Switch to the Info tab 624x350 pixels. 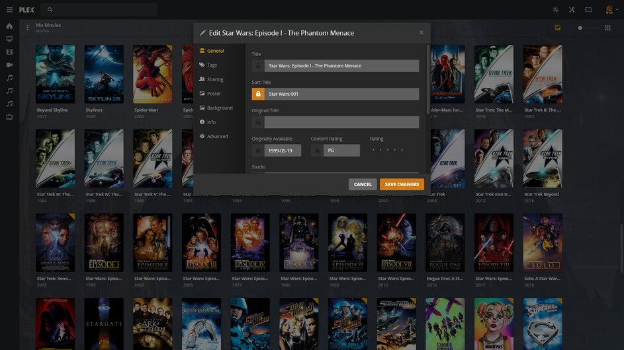pos(208,122)
